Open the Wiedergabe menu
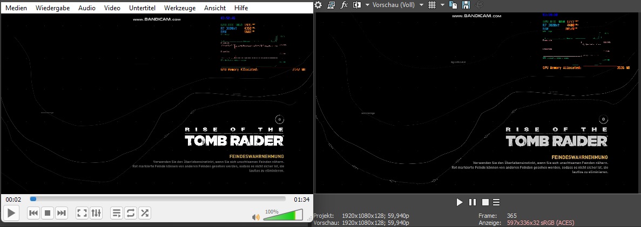Viewport: 641px width, 227px height. coord(53,8)
